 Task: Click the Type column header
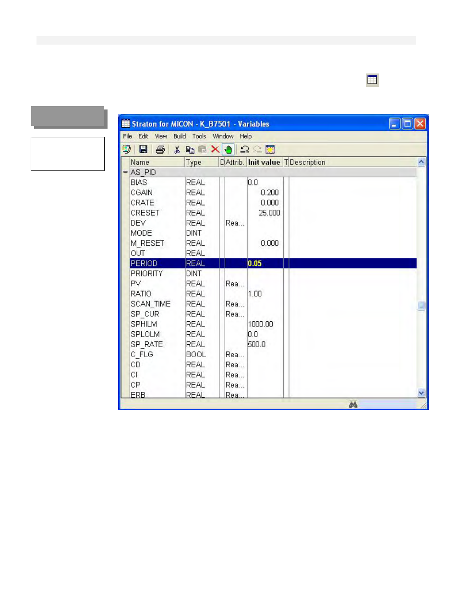pos(202,162)
